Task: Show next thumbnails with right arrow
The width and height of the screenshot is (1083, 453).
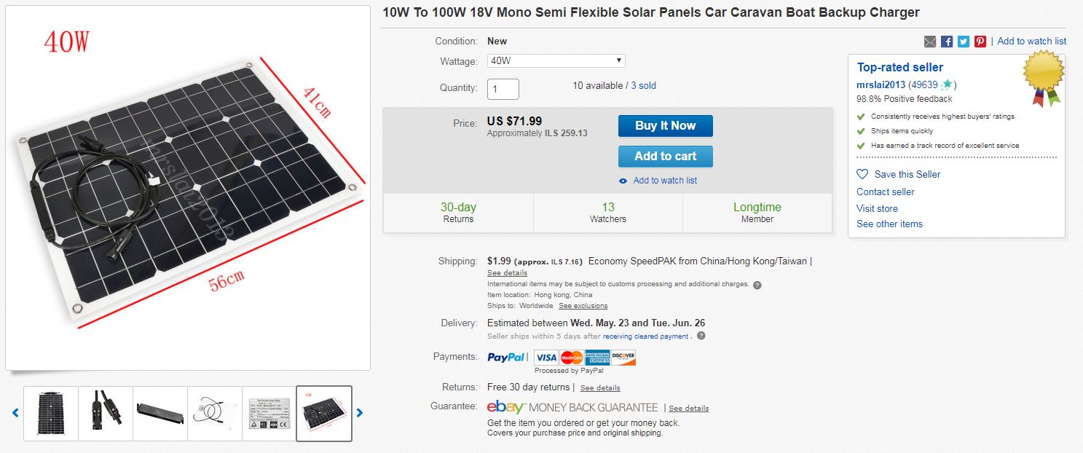Action: click(x=359, y=413)
